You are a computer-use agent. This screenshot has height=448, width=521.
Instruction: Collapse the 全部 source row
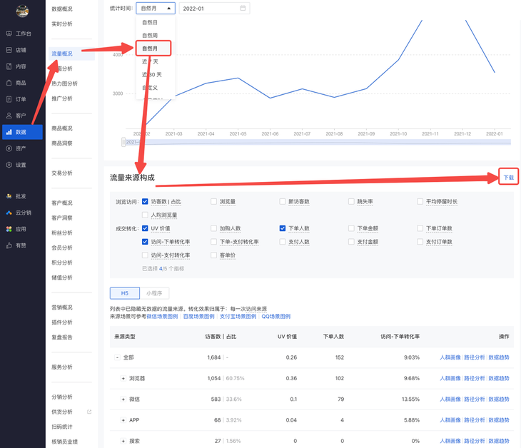(117, 357)
